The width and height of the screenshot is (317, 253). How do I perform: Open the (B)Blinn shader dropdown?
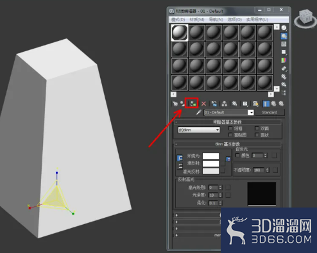tap(199, 130)
